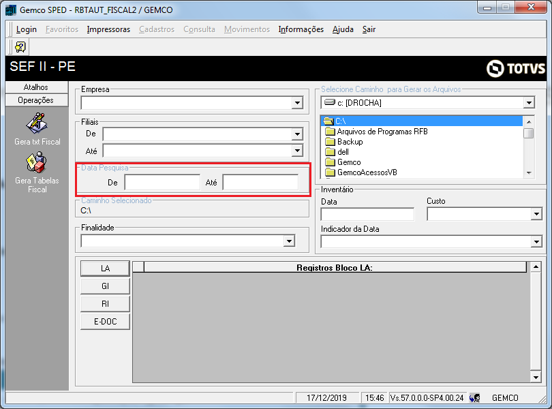The width and height of the screenshot is (552, 409).
Task: Open the drive selector c: [DROCHA]
Action: (x=529, y=103)
